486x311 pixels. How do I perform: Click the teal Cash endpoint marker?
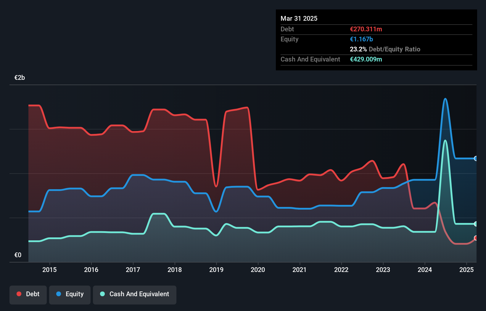476,224
